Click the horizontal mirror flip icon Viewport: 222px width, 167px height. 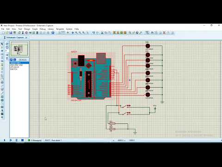pyautogui.click(x=7, y=55)
